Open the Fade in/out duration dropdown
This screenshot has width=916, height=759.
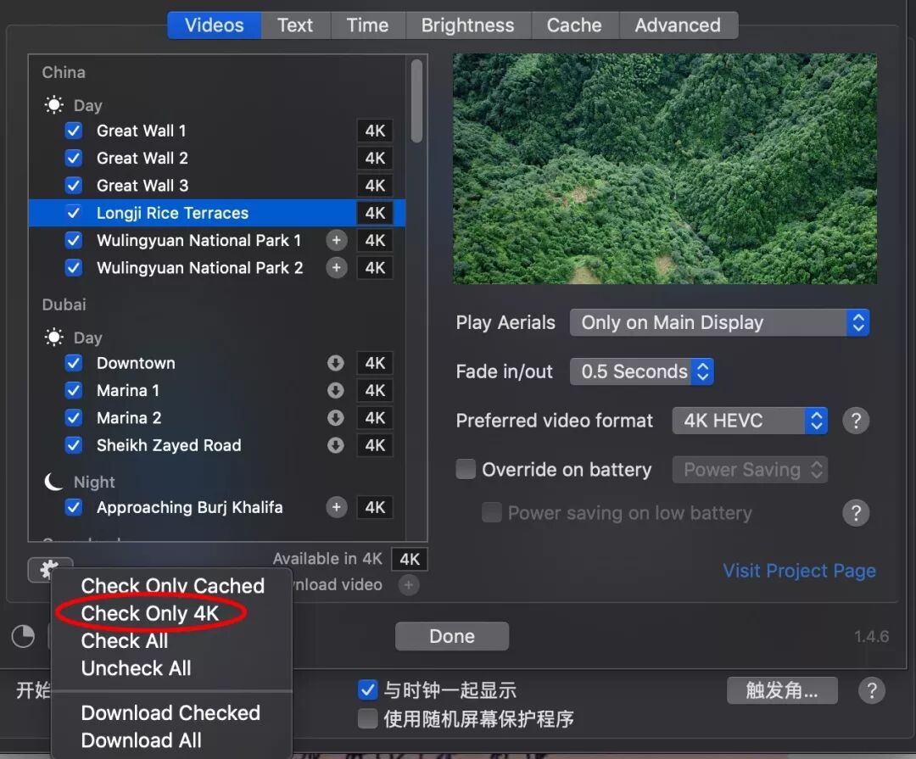(x=641, y=371)
